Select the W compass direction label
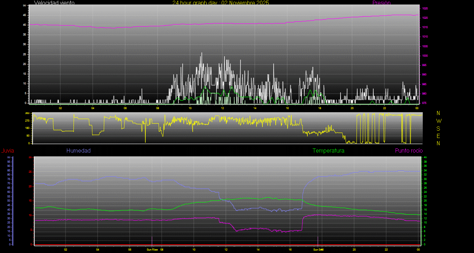474x253 pixels. [x=438, y=121]
